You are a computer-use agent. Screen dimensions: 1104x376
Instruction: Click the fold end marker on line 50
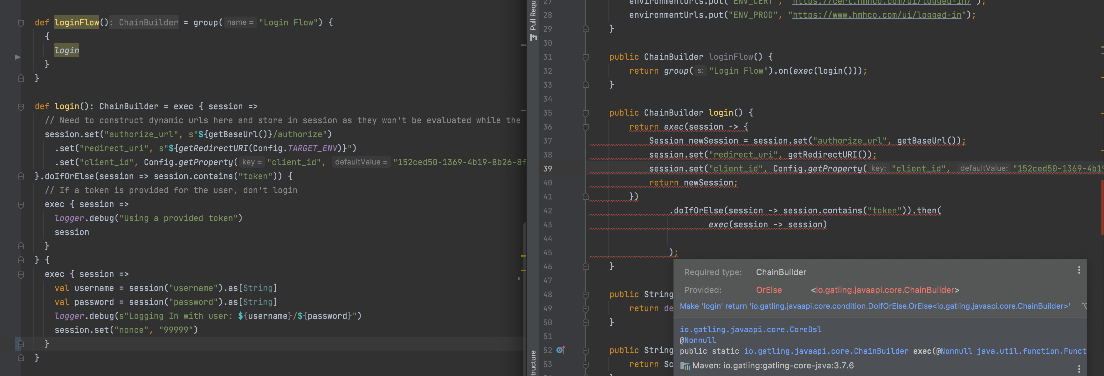coord(585,322)
